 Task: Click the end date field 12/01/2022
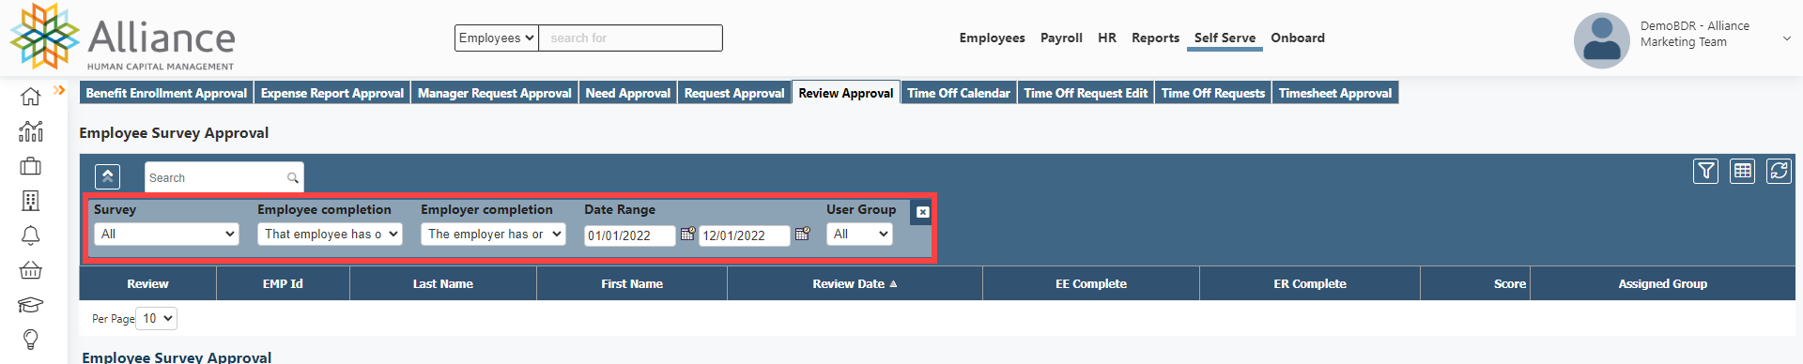coord(745,235)
